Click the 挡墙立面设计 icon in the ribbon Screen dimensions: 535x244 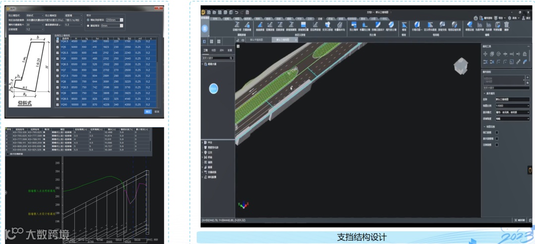377,25
